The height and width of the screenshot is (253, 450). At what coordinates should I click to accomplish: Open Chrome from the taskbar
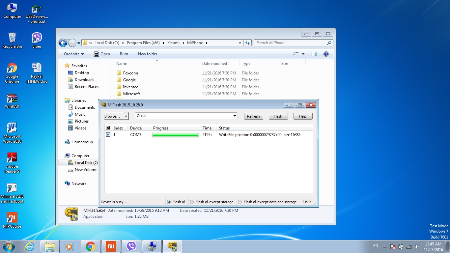[90, 246]
